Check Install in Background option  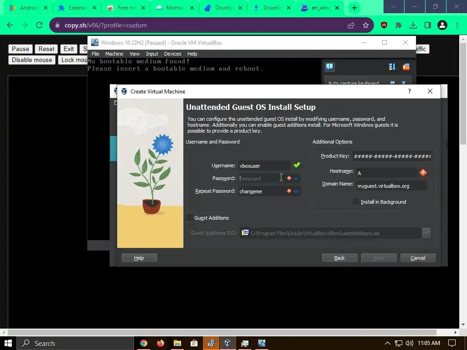356,202
